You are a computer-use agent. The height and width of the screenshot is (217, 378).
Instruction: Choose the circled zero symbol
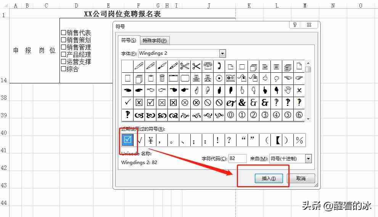pyautogui.click(x=230, y=115)
